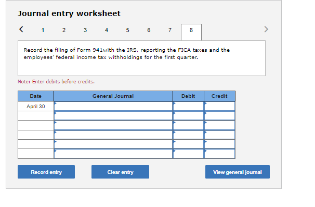Click Debit field in fourth row
This screenshot has height=207, width=315.
point(189,135)
